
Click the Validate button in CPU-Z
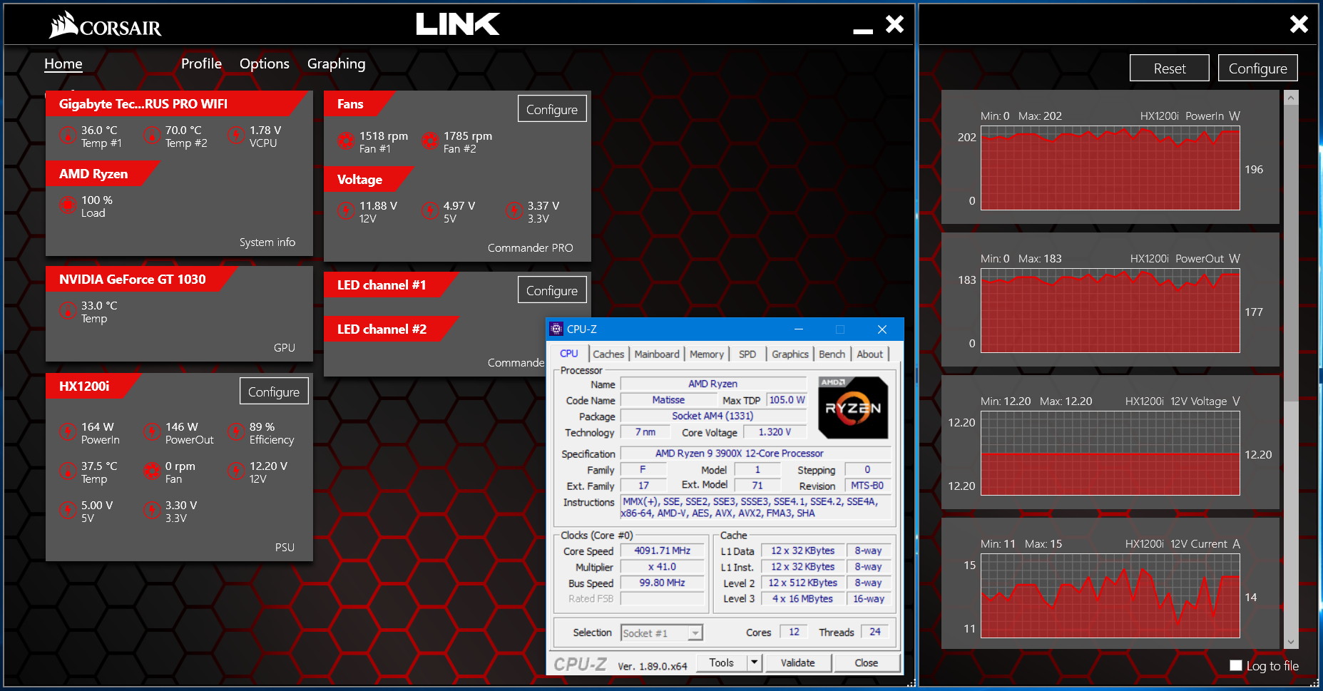coord(798,662)
